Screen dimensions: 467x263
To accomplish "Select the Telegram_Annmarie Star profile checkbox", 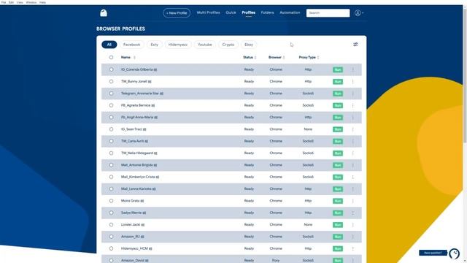I will point(111,94).
